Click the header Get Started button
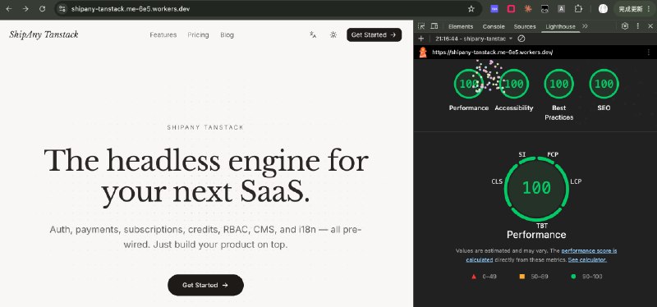The height and width of the screenshot is (307, 657). click(x=374, y=34)
